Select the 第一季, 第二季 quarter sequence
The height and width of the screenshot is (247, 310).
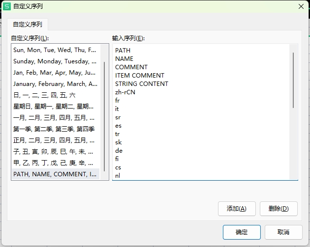pyautogui.click(x=56, y=129)
